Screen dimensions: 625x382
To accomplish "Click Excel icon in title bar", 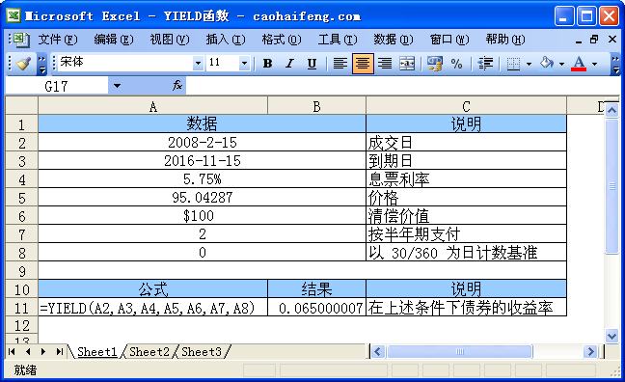I will point(14,16).
